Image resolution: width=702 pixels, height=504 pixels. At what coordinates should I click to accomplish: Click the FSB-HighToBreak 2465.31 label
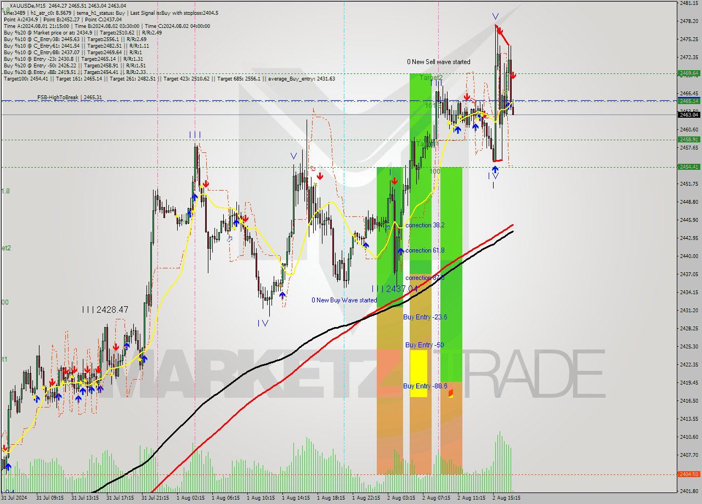(70, 98)
